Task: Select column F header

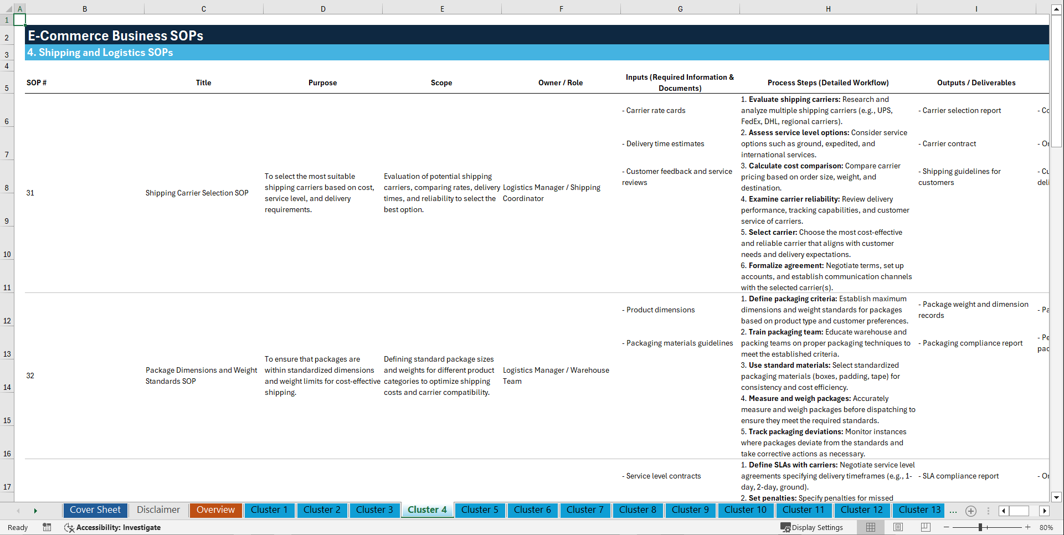Action: [561, 8]
